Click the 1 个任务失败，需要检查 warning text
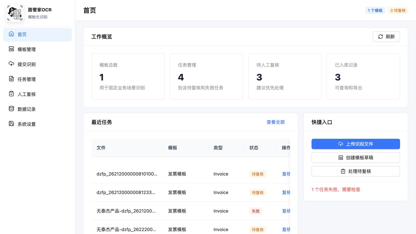416x234 pixels. click(x=336, y=189)
